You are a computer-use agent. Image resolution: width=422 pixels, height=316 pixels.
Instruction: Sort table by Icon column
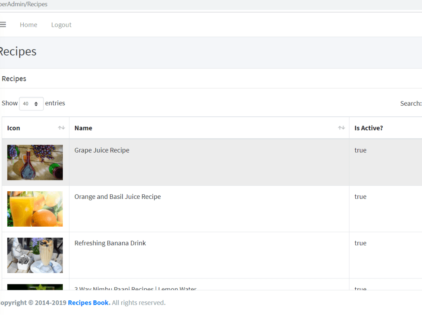pos(35,128)
